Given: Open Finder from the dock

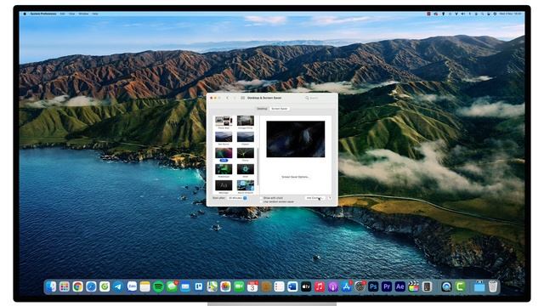Looking at the screenshot, I should pyautogui.click(x=51, y=286).
